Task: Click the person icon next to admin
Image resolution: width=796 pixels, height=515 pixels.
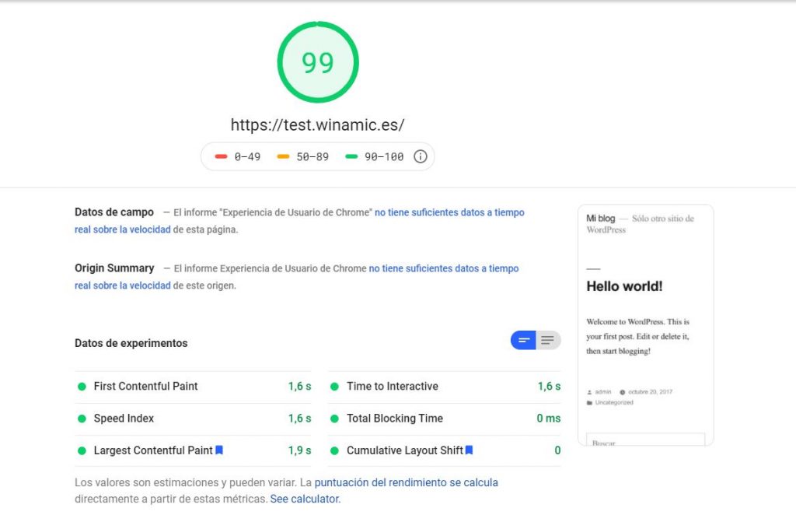Action: click(x=589, y=391)
